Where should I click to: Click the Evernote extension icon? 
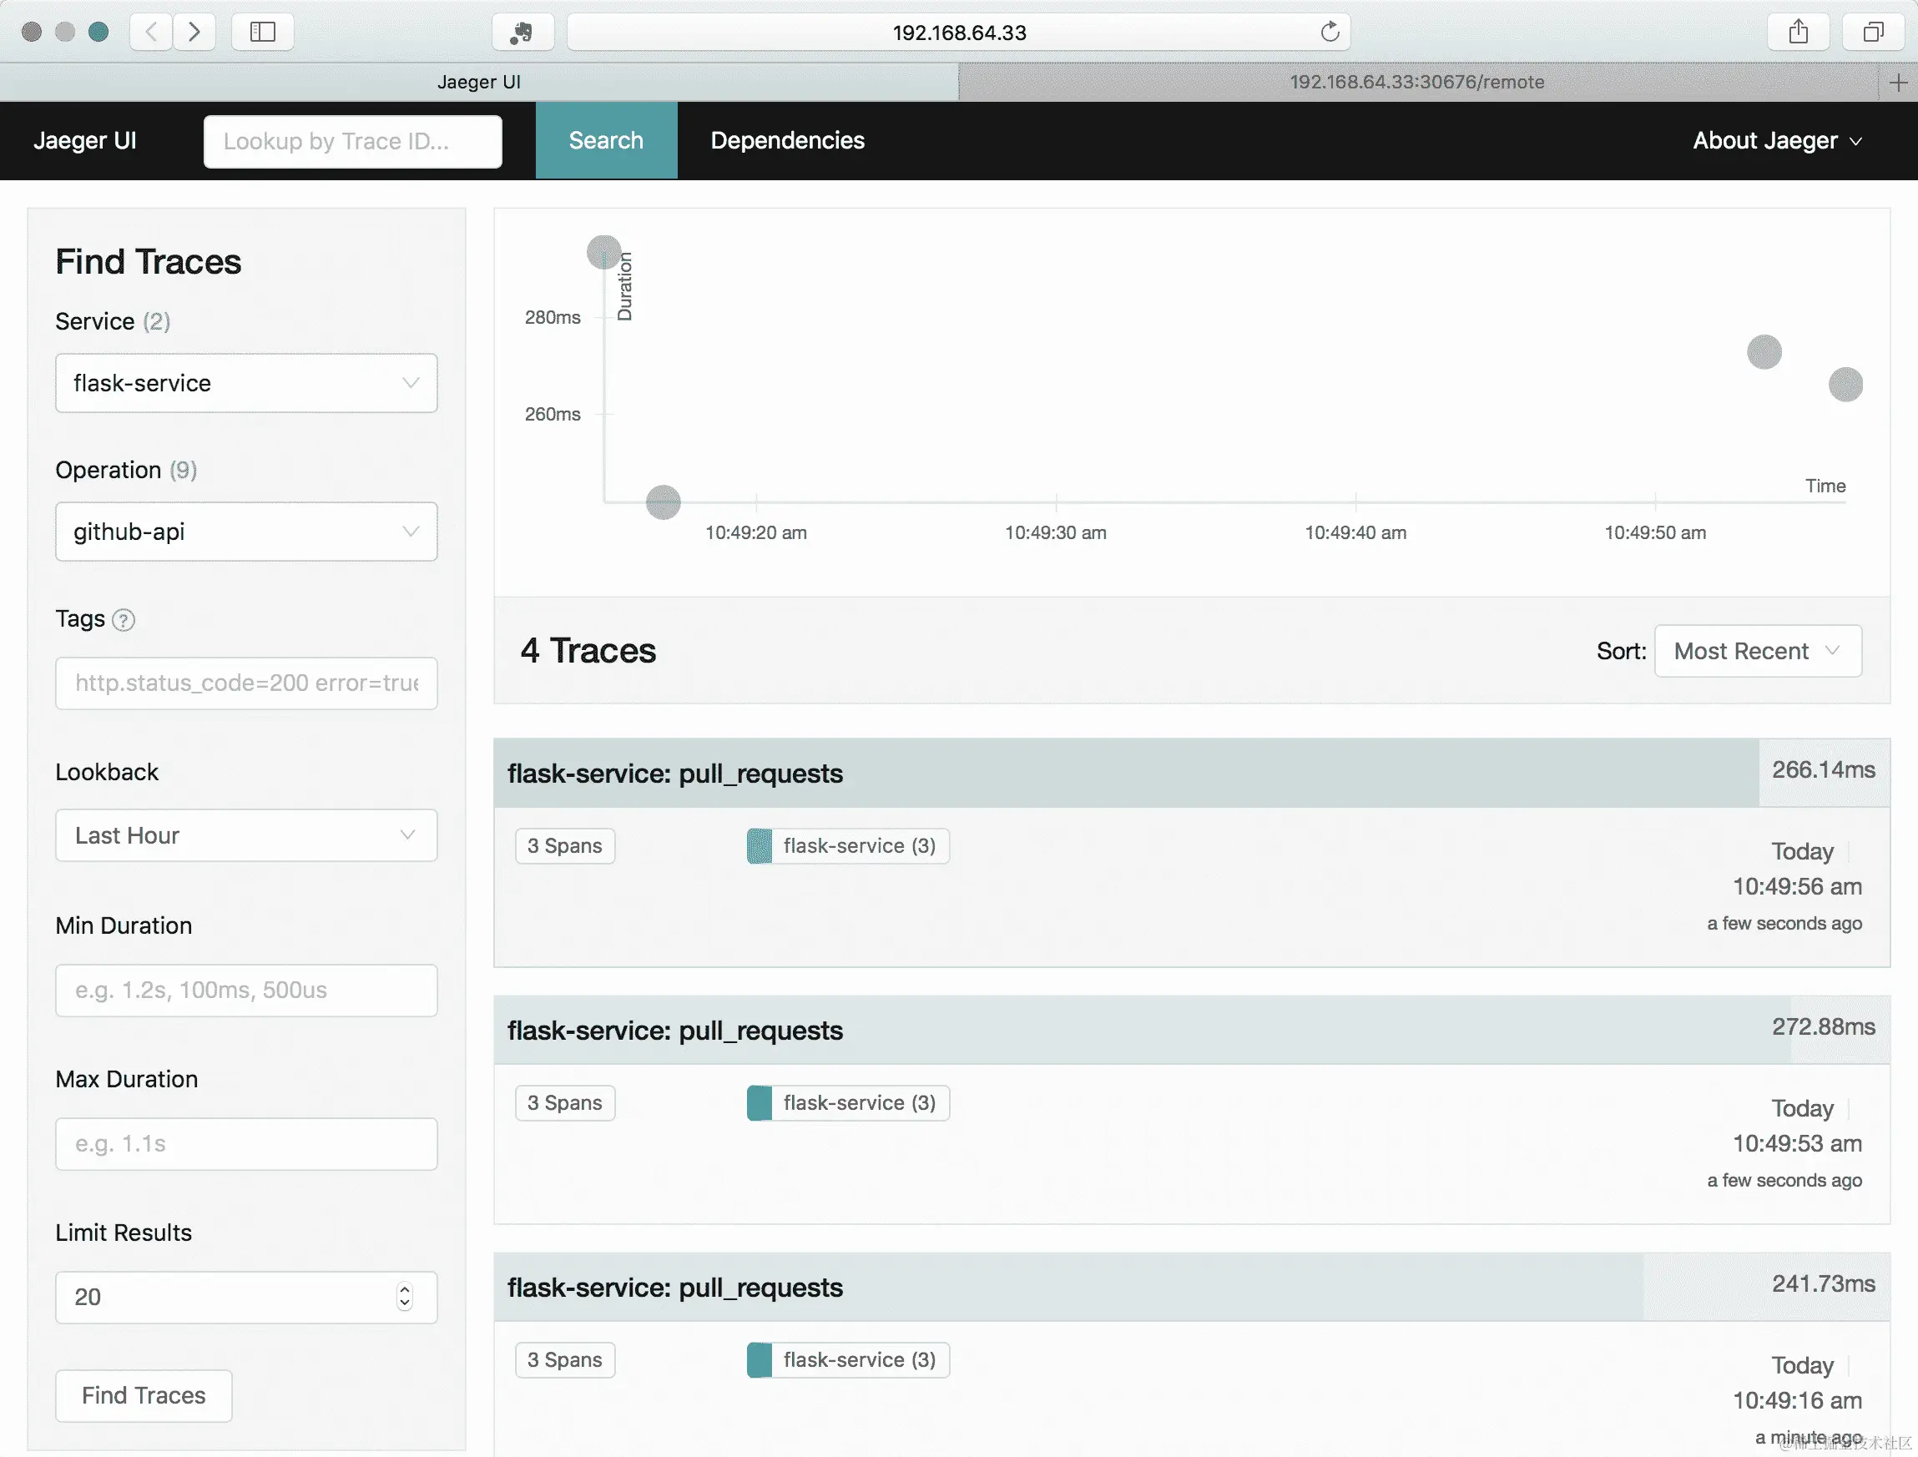pos(522,32)
